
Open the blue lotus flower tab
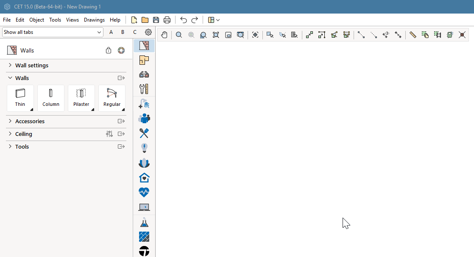tap(144, 163)
